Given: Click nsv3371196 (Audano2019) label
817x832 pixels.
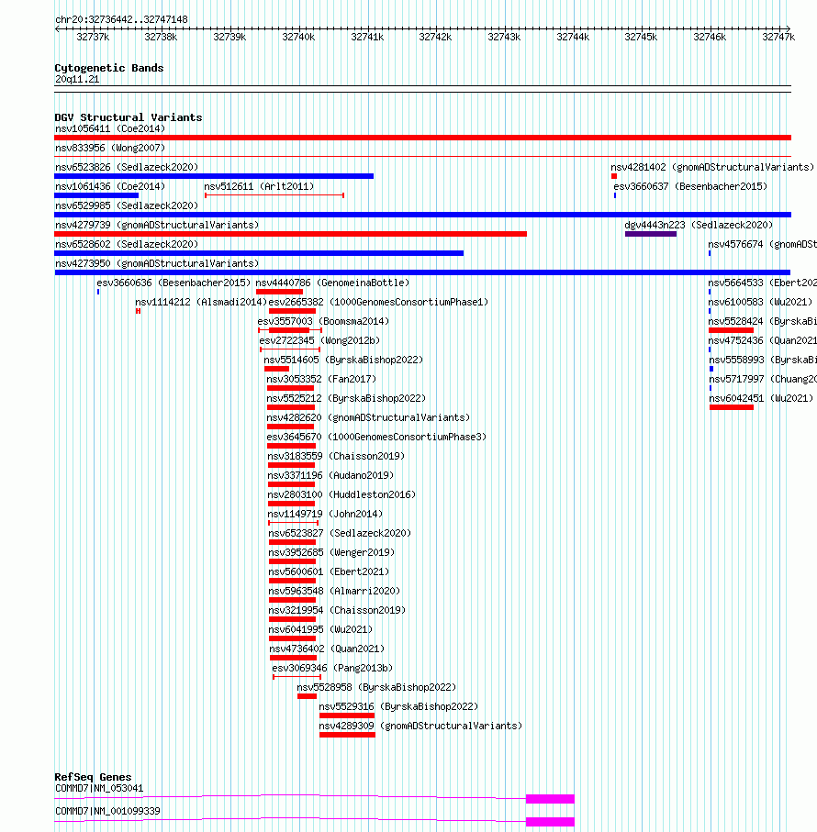Looking at the screenshot, I should (330, 475).
